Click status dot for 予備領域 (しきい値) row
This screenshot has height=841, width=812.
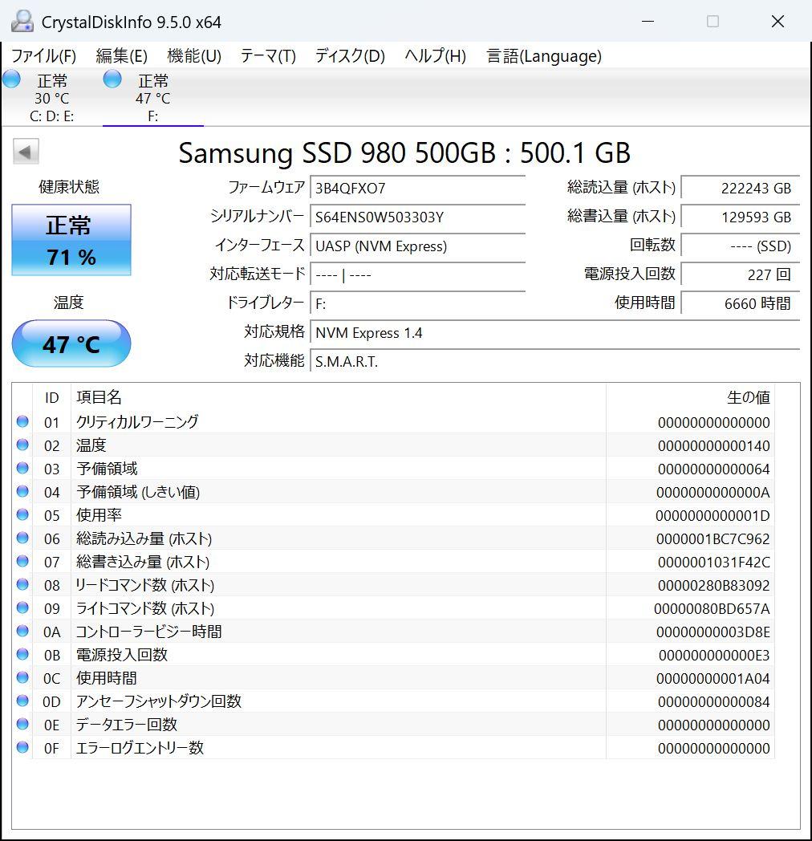point(22,491)
